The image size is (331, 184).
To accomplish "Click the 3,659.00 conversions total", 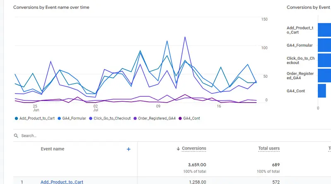I will [x=197, y=165].
